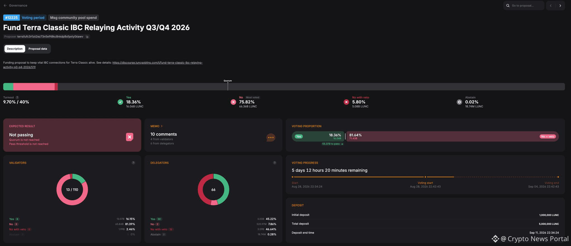Click the Most voted label badge
The width and height of the screenshot is (571, 246).
(x=253, y=97)
